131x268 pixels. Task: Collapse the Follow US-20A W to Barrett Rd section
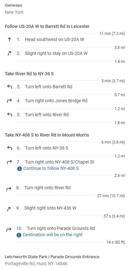[x=47, y=26]
